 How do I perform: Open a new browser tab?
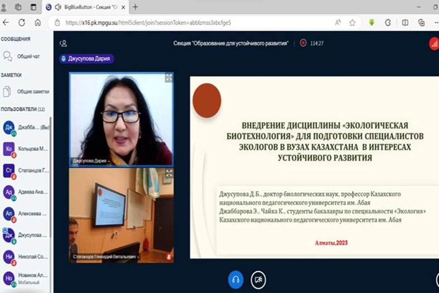tap(135, 7)
